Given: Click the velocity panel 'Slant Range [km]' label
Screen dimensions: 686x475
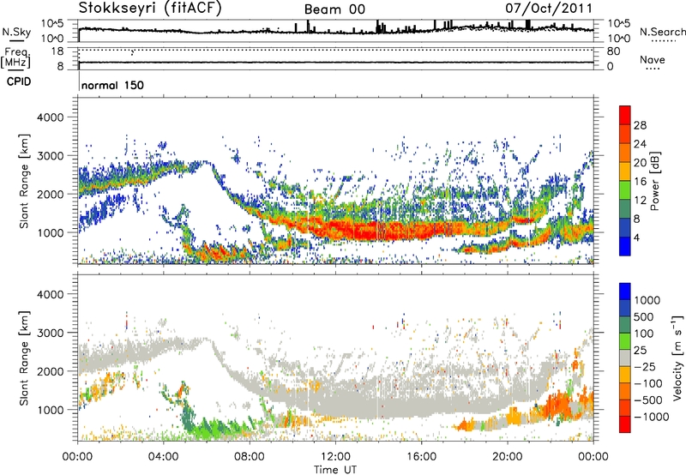Looking at the screenshot, I should pyautogui.click(x=24, y=358).
